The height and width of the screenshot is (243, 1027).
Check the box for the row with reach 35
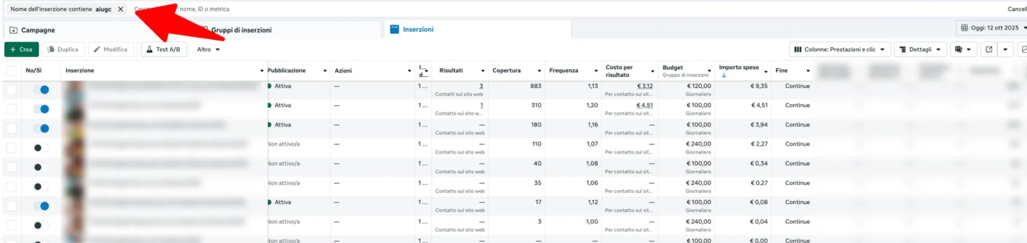click(11, 187)
